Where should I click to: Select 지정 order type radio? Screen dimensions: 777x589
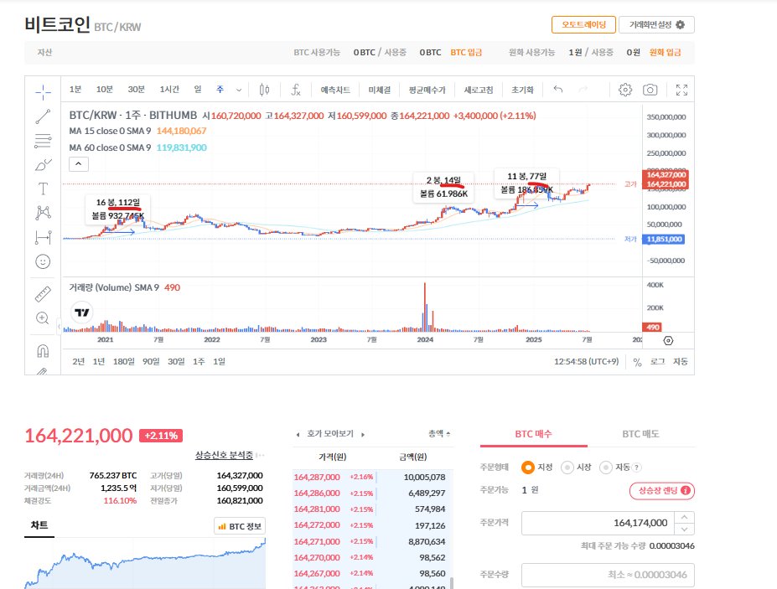click(x=528, y=468)
